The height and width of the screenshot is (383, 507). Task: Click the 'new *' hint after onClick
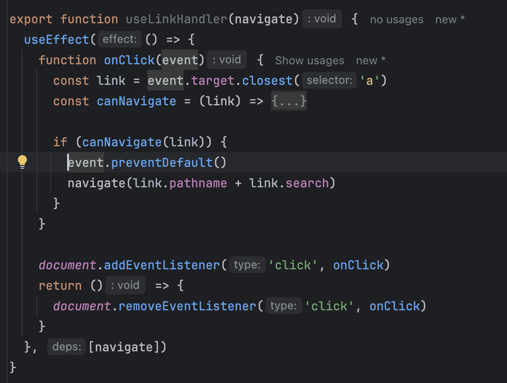click(x=370, y=61)
